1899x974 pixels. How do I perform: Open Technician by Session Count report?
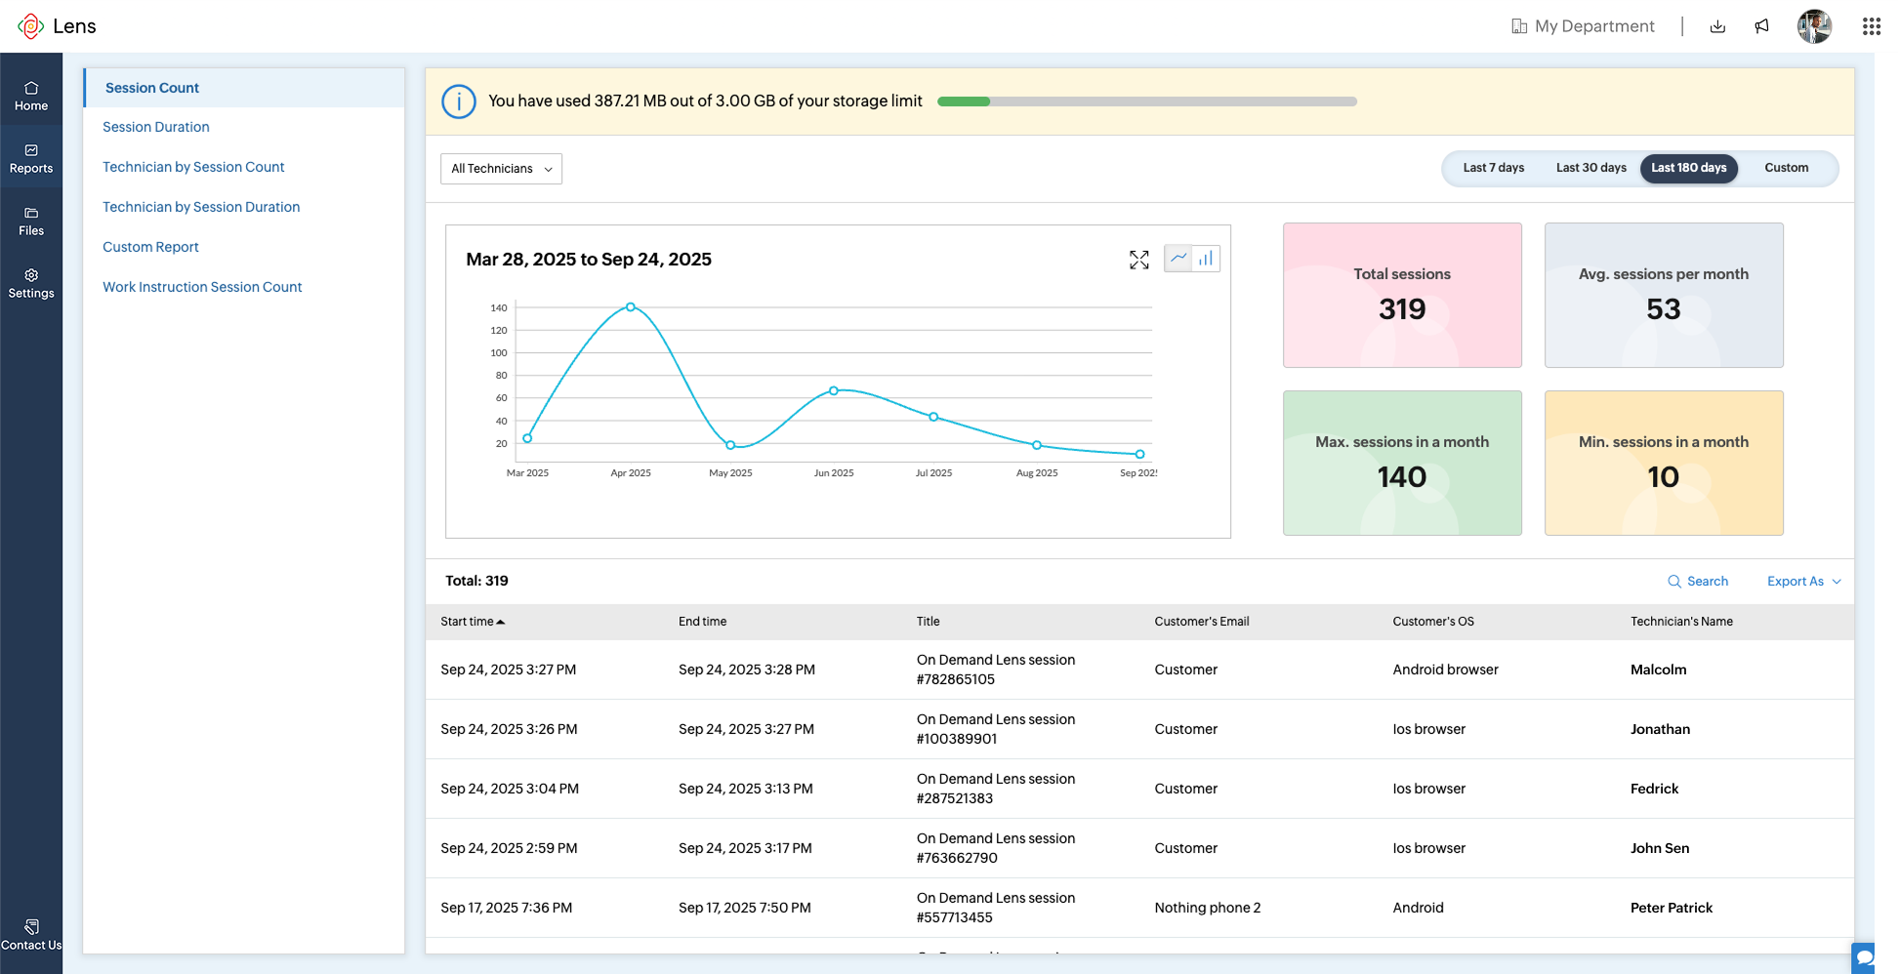[x=193, y=167]
